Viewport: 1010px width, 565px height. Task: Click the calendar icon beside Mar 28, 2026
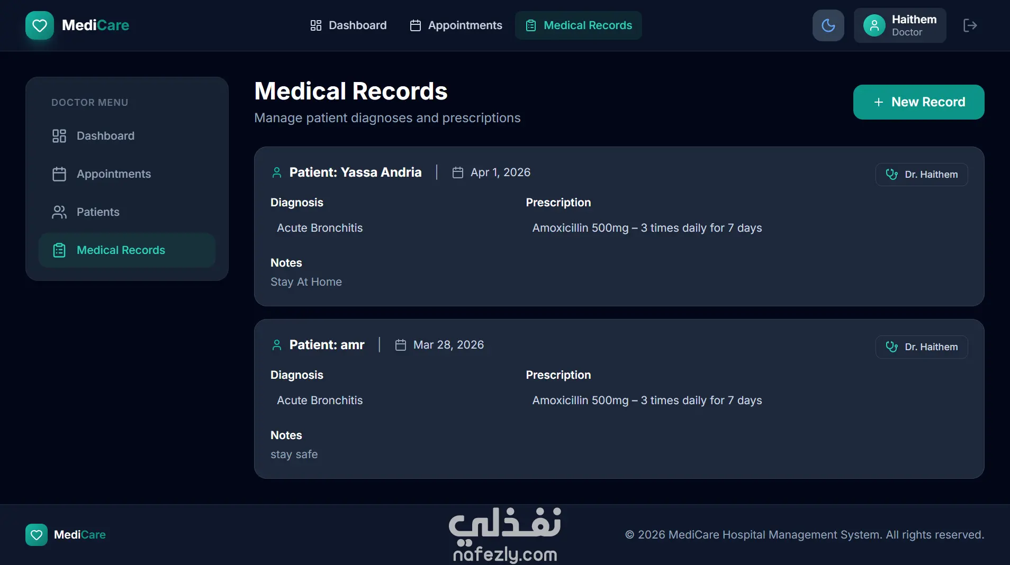(401, 345)
